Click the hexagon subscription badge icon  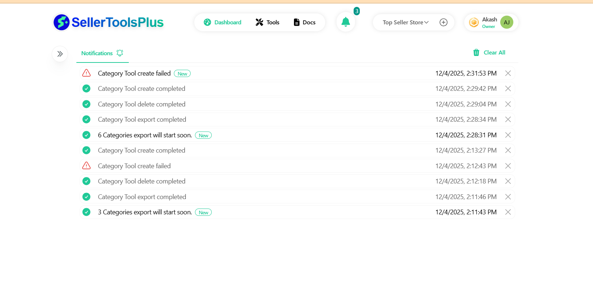click(x=474, y=22)
